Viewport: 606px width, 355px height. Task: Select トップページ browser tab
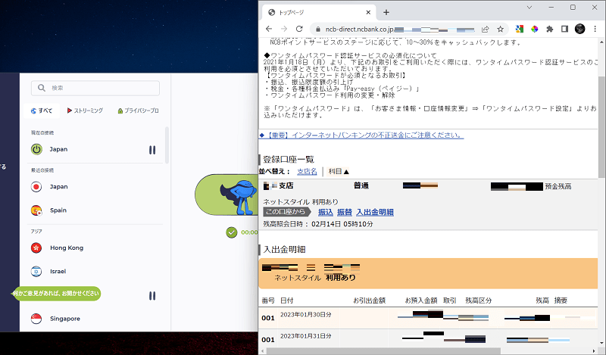pyautogui.click(x=319, y=12)
